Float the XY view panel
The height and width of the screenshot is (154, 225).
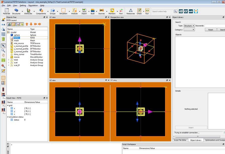click(106, 17)
